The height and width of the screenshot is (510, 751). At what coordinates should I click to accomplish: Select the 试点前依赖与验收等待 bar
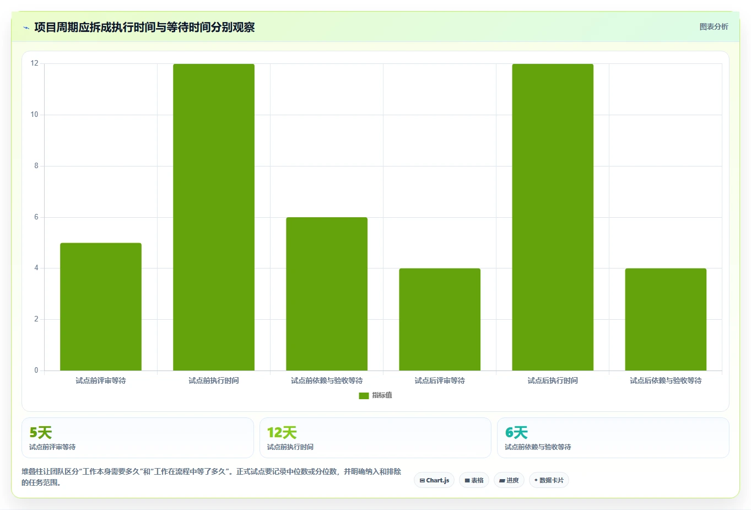tap(327, 294)
